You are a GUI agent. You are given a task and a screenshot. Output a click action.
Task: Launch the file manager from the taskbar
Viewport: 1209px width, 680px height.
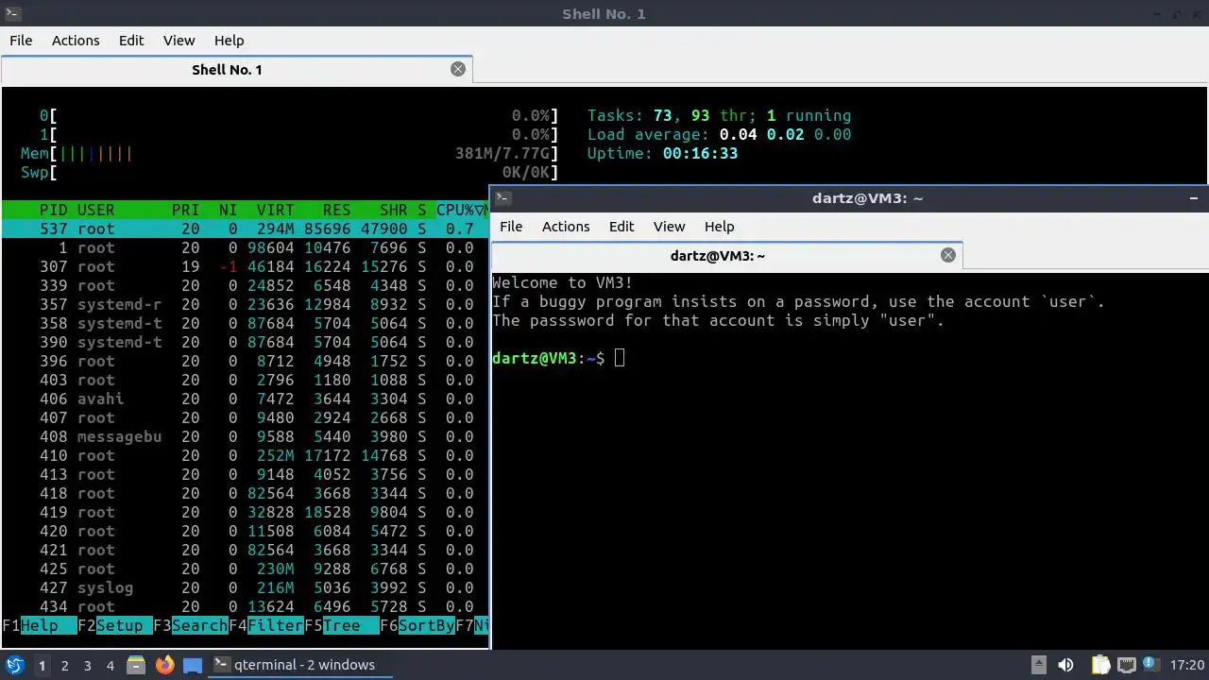point(135,665)
